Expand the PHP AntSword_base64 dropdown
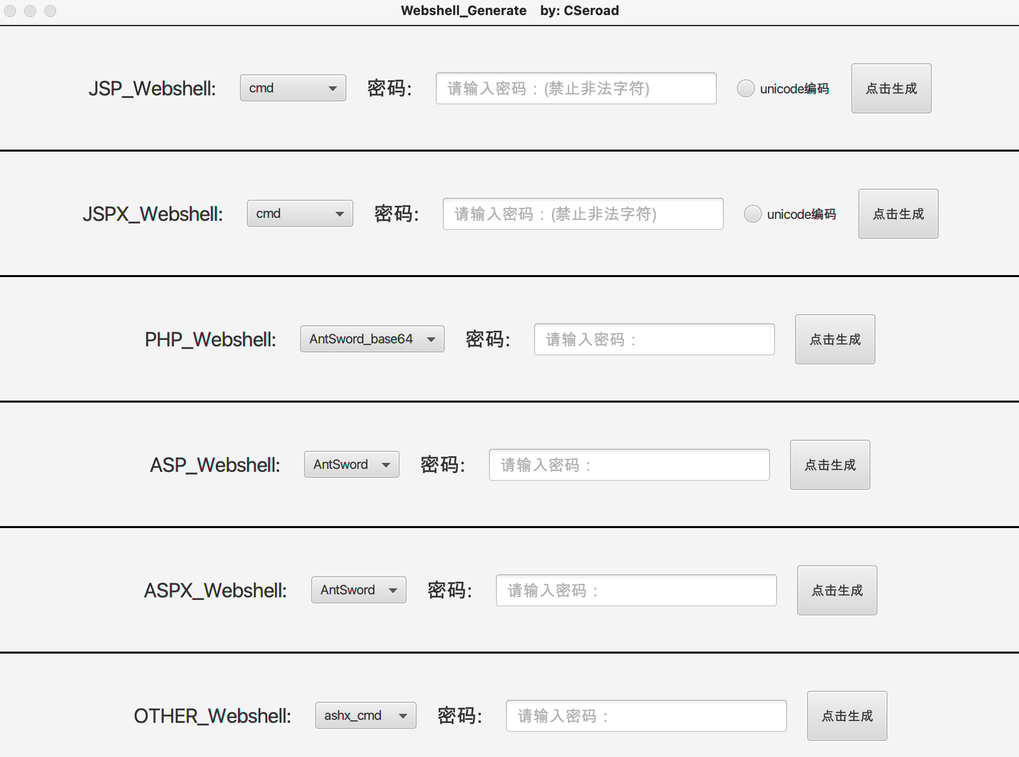1019x757 pixels. (x=372, y=339)
